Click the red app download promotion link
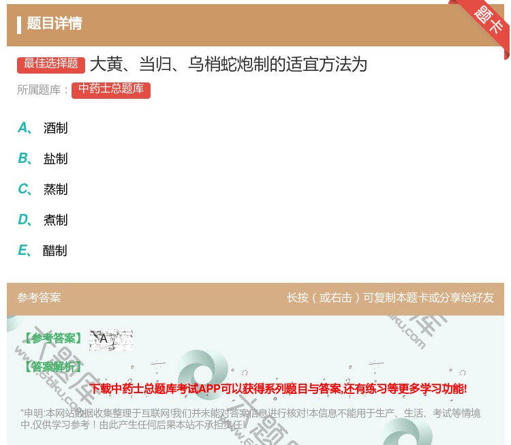 point(278,388)
